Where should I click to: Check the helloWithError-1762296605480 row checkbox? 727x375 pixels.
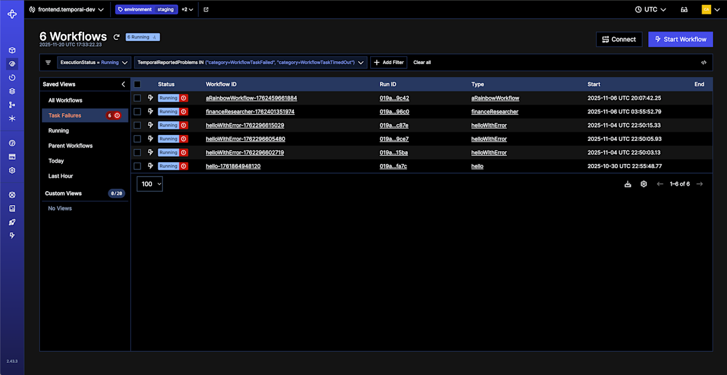coord(138,139)
